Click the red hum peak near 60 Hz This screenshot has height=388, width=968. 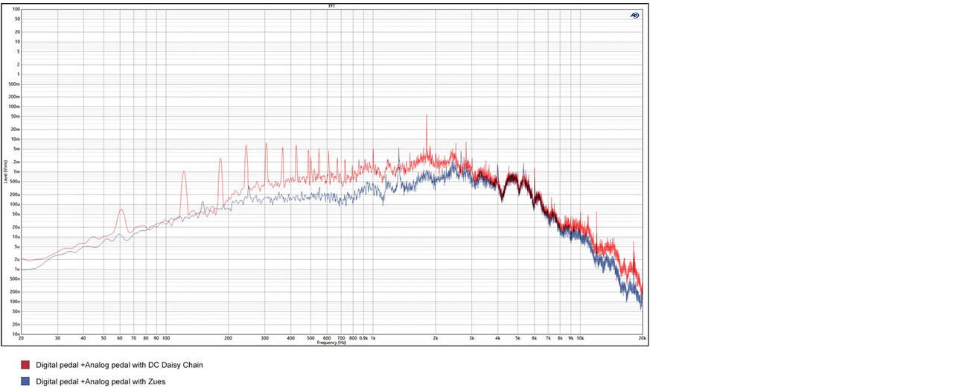click(x=121, y=211)
